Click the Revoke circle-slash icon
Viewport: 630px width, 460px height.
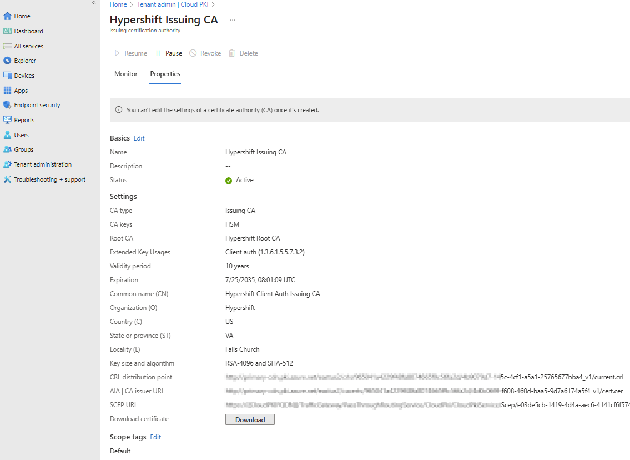click(193, 53)
